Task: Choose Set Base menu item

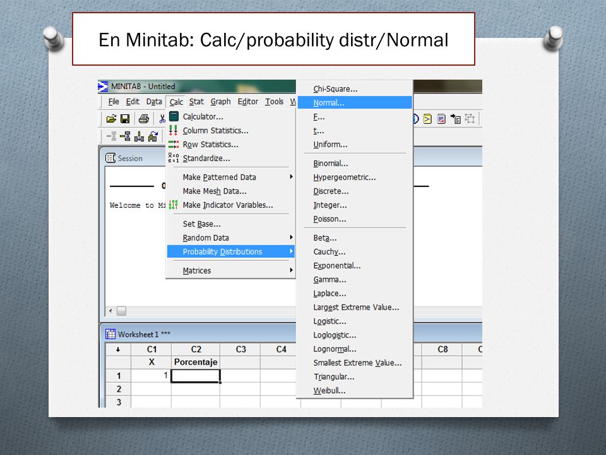Action: coord(231,224)
